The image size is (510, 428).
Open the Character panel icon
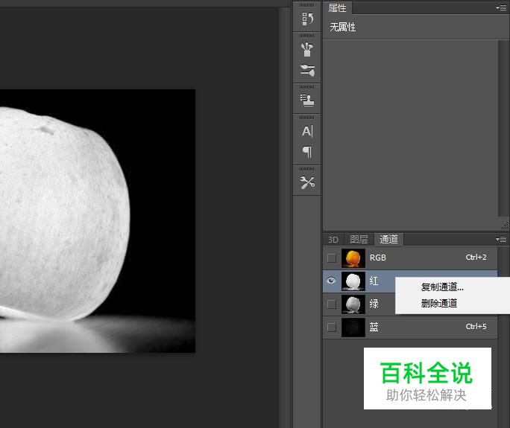click(x=307, y=131)
